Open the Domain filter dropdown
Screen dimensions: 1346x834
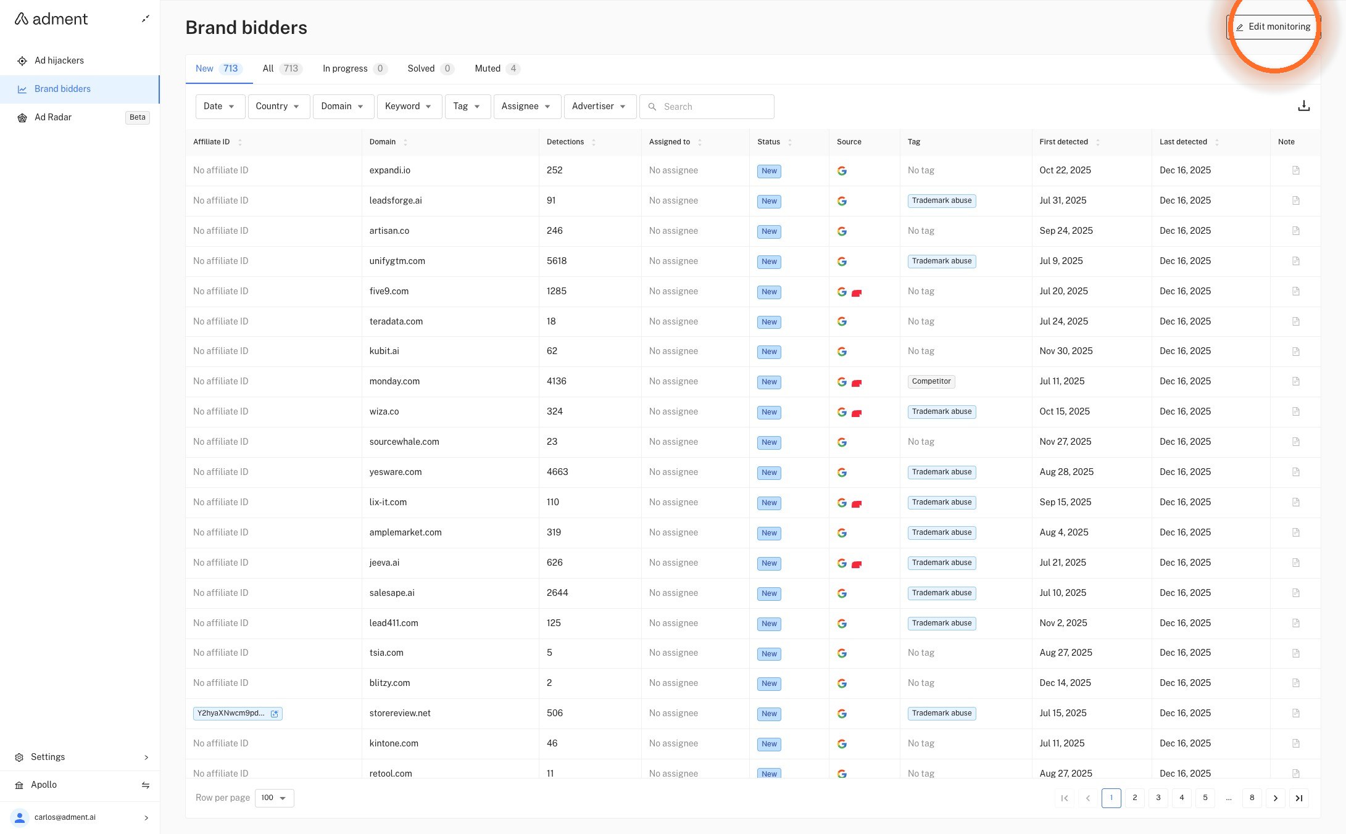tap(343, 106)
